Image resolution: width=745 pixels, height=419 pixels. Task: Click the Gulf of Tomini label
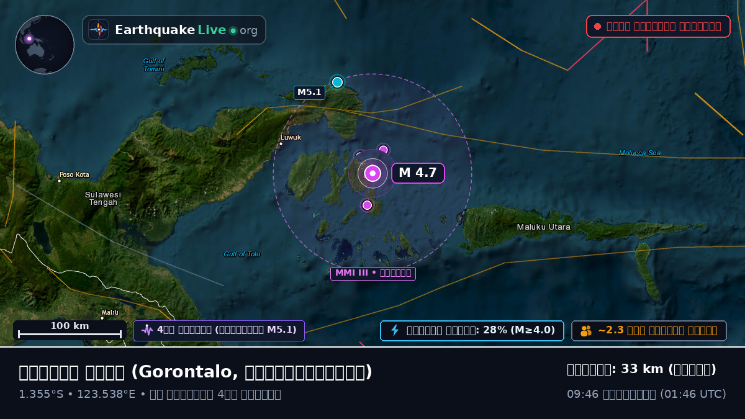[154, 65]
